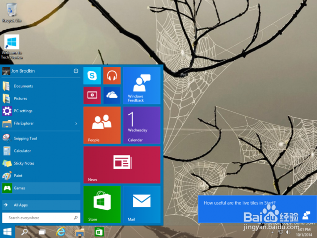This screenshot has width=317, height=238.
Task: Click the taskbar clock date
Action: [304, 232]
